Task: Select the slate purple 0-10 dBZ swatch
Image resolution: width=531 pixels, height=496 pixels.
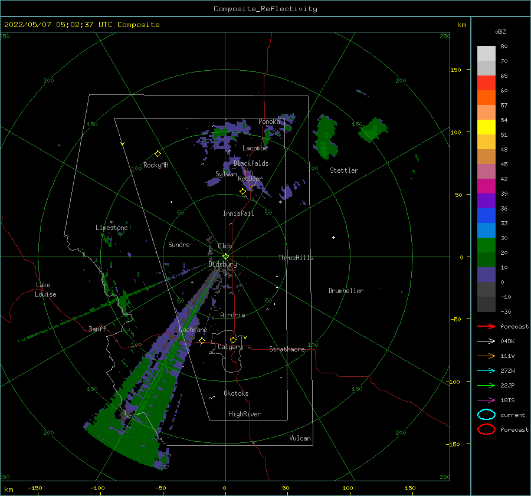Action: pyautogui.click(x=486, y=275)
